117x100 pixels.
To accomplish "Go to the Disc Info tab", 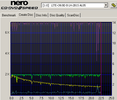I will (x=41, y=15).
